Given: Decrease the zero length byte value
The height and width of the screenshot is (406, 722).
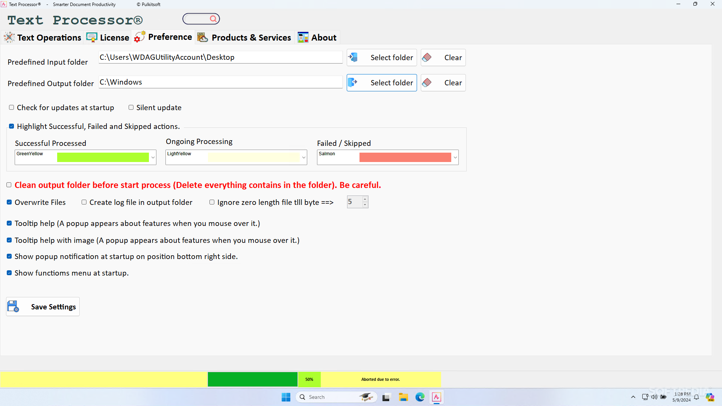Looking at the screenshot, I should click(365, 205).
